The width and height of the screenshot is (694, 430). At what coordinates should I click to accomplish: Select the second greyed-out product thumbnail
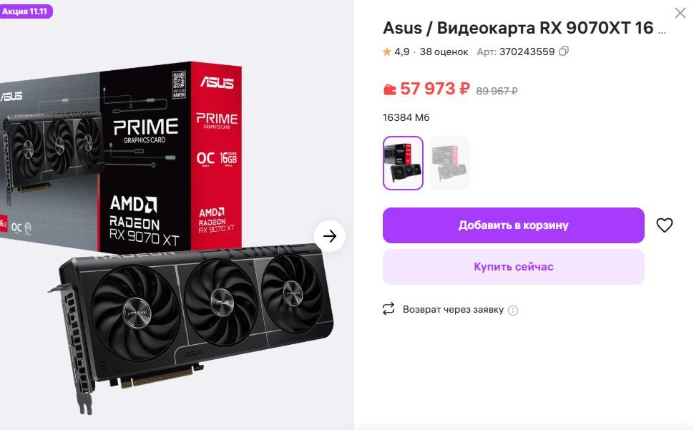click(449, 163)
